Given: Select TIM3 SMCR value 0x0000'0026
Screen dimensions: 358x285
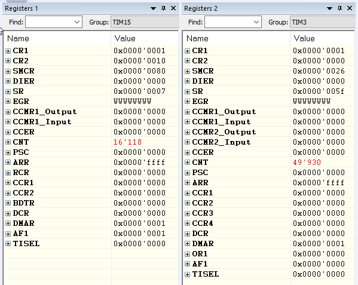Looking at the screenshot, I should pos(319,71).
